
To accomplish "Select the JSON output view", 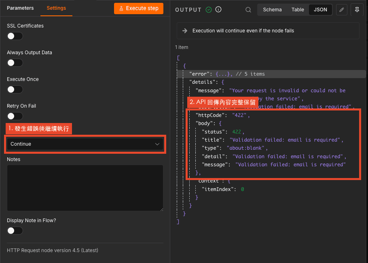I will 320,10.
